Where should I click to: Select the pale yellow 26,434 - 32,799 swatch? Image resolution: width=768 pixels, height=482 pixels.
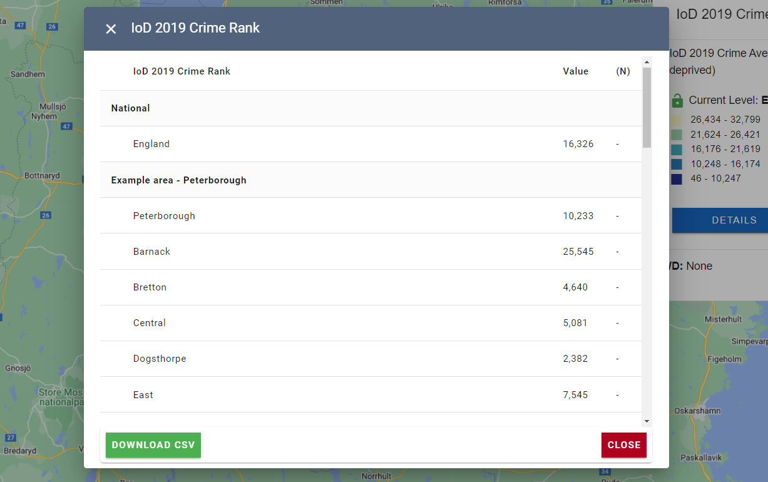(x=677, y=119)
